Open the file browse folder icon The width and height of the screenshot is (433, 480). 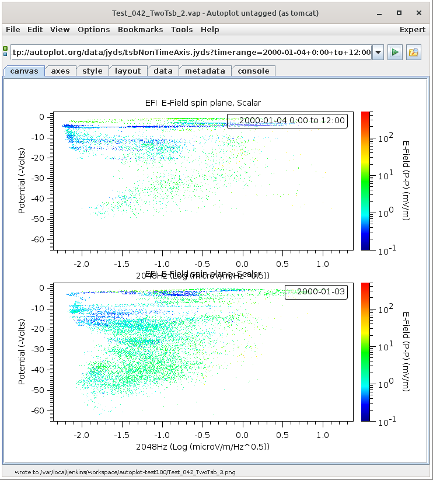(414, 52)
